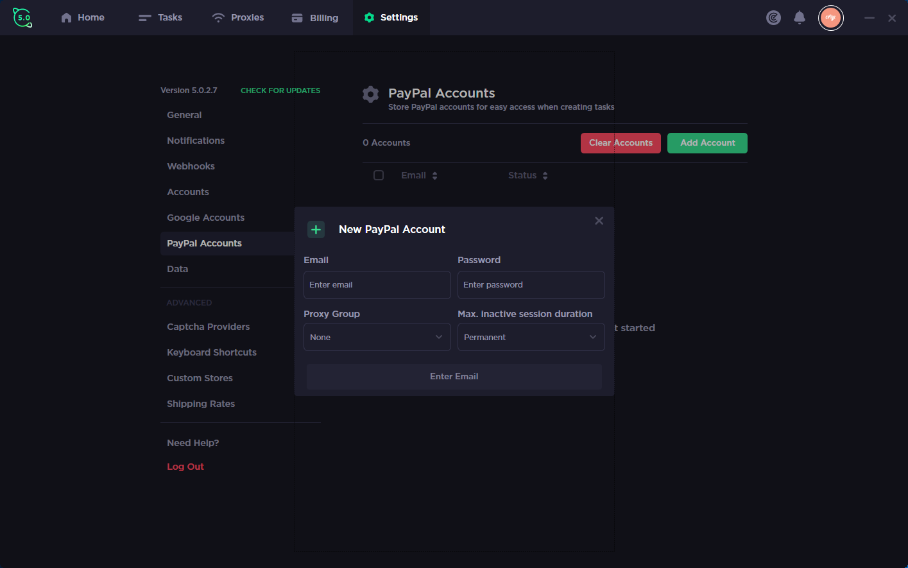Open the user profile avatar
This screenshot has width=908, height=568.
(x=831, y=18)
